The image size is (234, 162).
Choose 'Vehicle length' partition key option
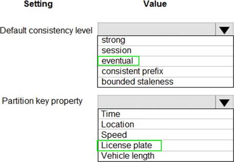coord(128,156)
